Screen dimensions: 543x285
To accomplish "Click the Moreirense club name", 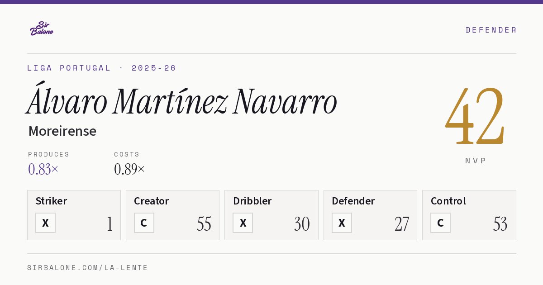I will point(62,131).
